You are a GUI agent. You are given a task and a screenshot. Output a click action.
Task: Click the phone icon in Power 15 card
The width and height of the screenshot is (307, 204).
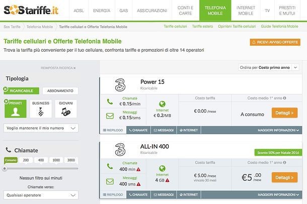[110, 101]
